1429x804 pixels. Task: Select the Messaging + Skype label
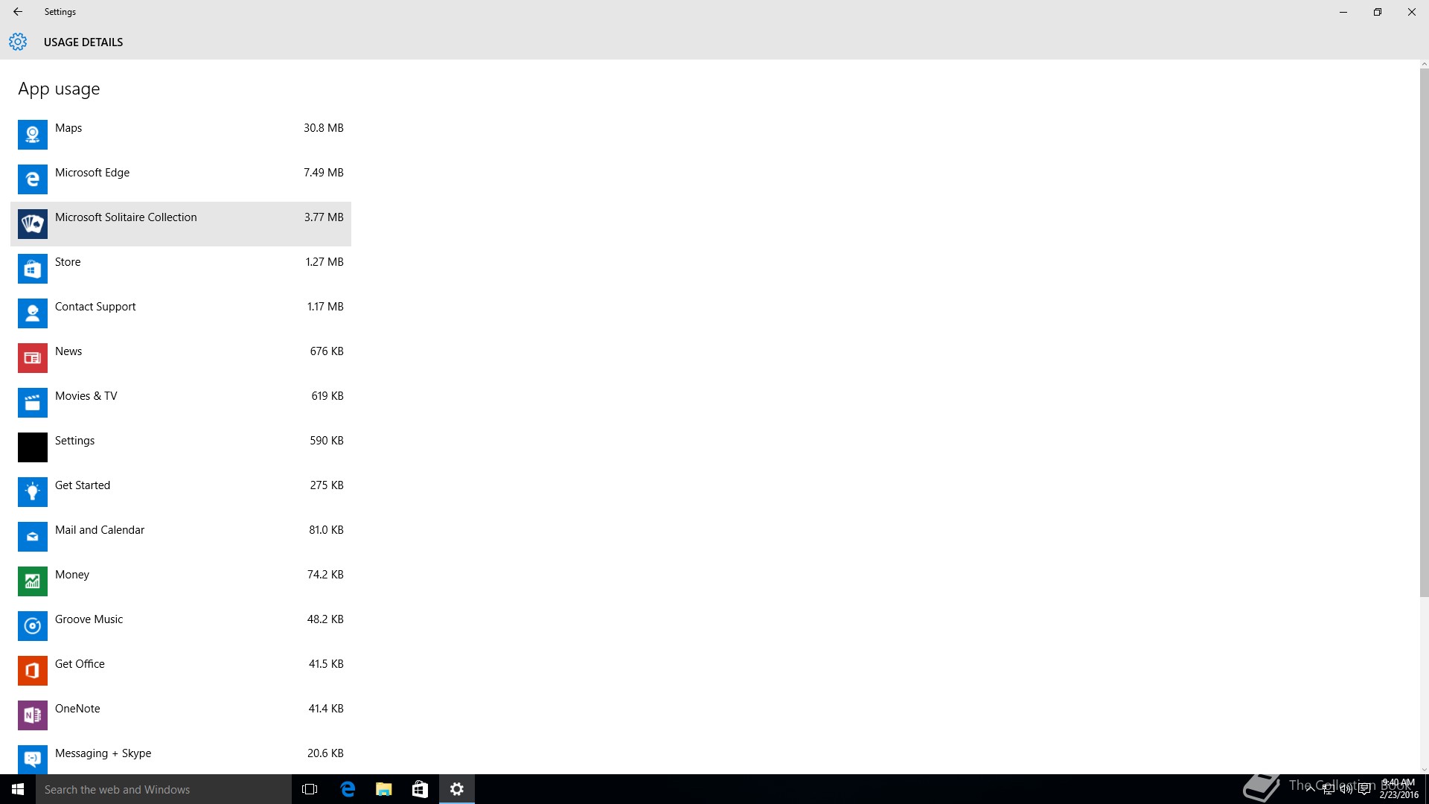pyautogui.click(x=103, y=753)
